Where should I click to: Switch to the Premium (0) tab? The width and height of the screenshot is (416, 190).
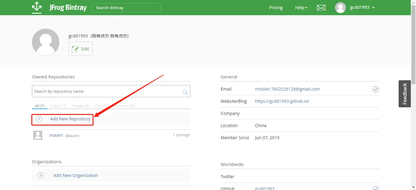[123, 106]
